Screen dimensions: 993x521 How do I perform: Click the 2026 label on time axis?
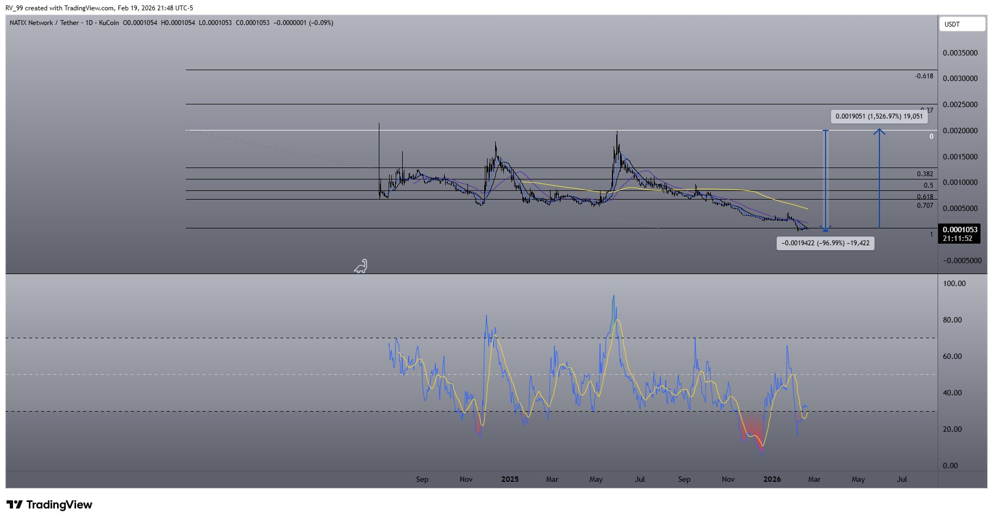click(772, 479)
